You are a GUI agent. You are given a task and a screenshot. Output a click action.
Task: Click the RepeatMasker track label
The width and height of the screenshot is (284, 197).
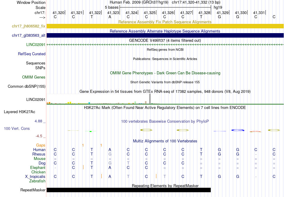[33, 190]
